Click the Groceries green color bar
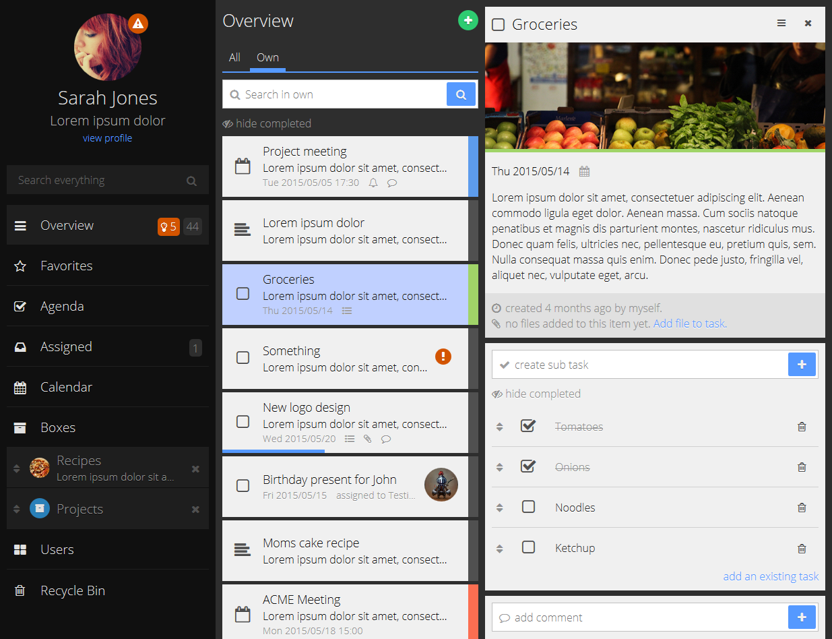832x639 pixels. coord(473,295)
